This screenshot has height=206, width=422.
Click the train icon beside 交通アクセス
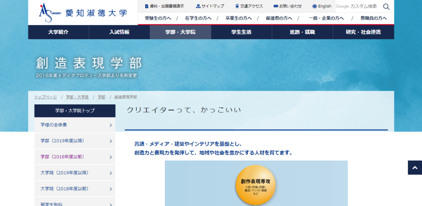tap(237, 6)
